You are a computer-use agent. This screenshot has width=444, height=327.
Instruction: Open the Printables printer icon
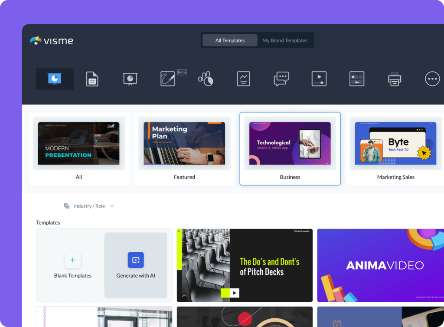click(x=394, y=79)
